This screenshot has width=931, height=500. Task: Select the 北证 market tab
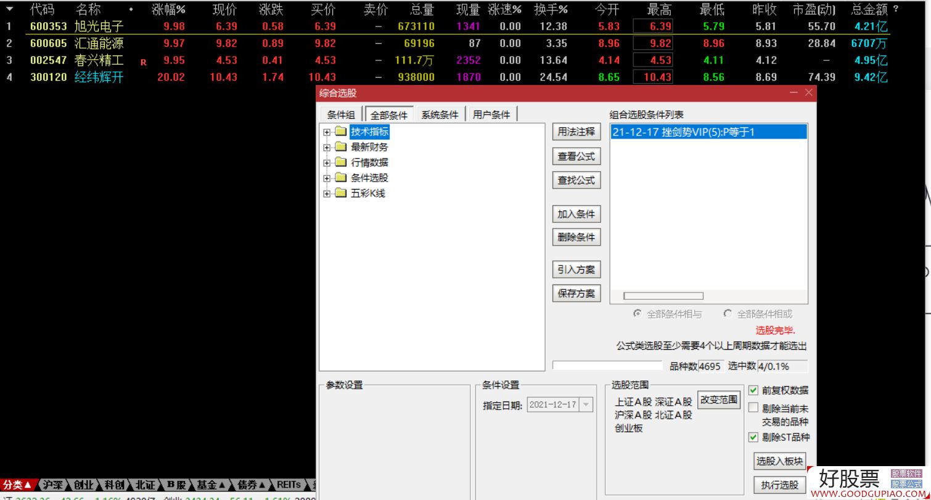pos(146,485)
